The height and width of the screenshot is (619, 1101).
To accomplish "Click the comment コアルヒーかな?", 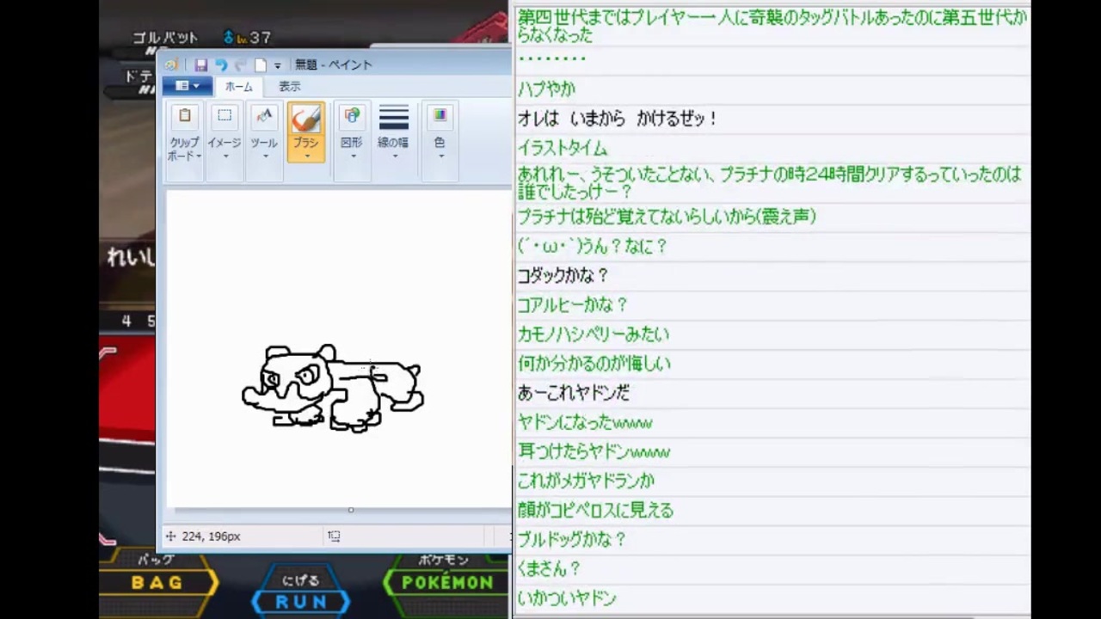I will 572,304.
